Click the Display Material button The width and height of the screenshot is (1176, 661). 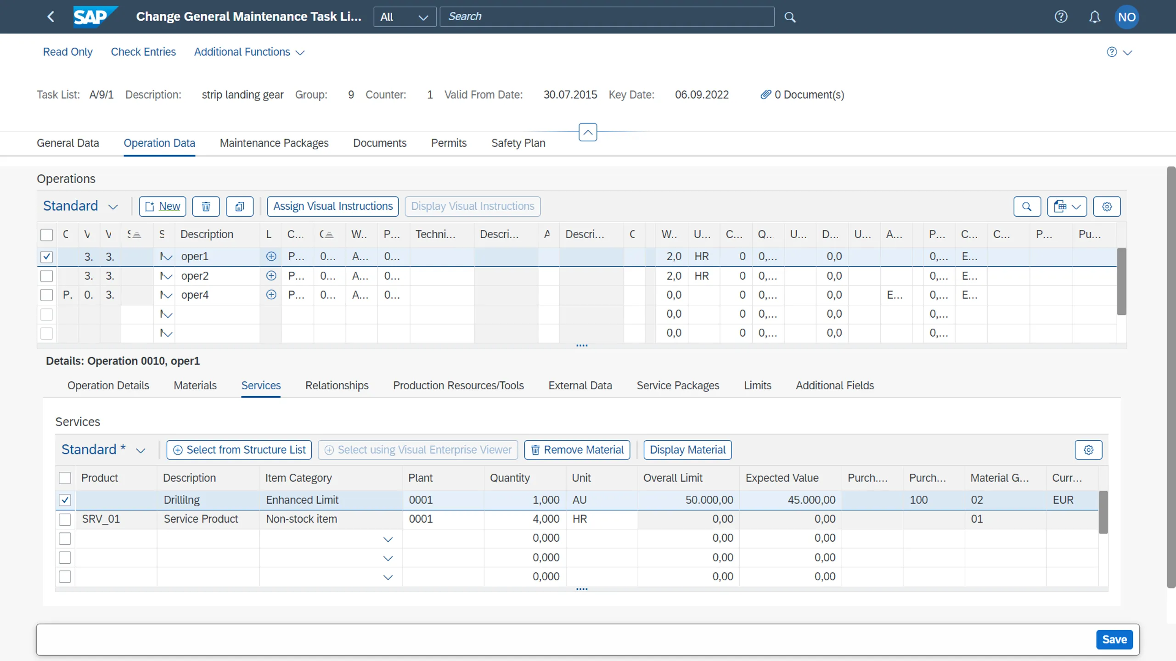tap(687, 449)
